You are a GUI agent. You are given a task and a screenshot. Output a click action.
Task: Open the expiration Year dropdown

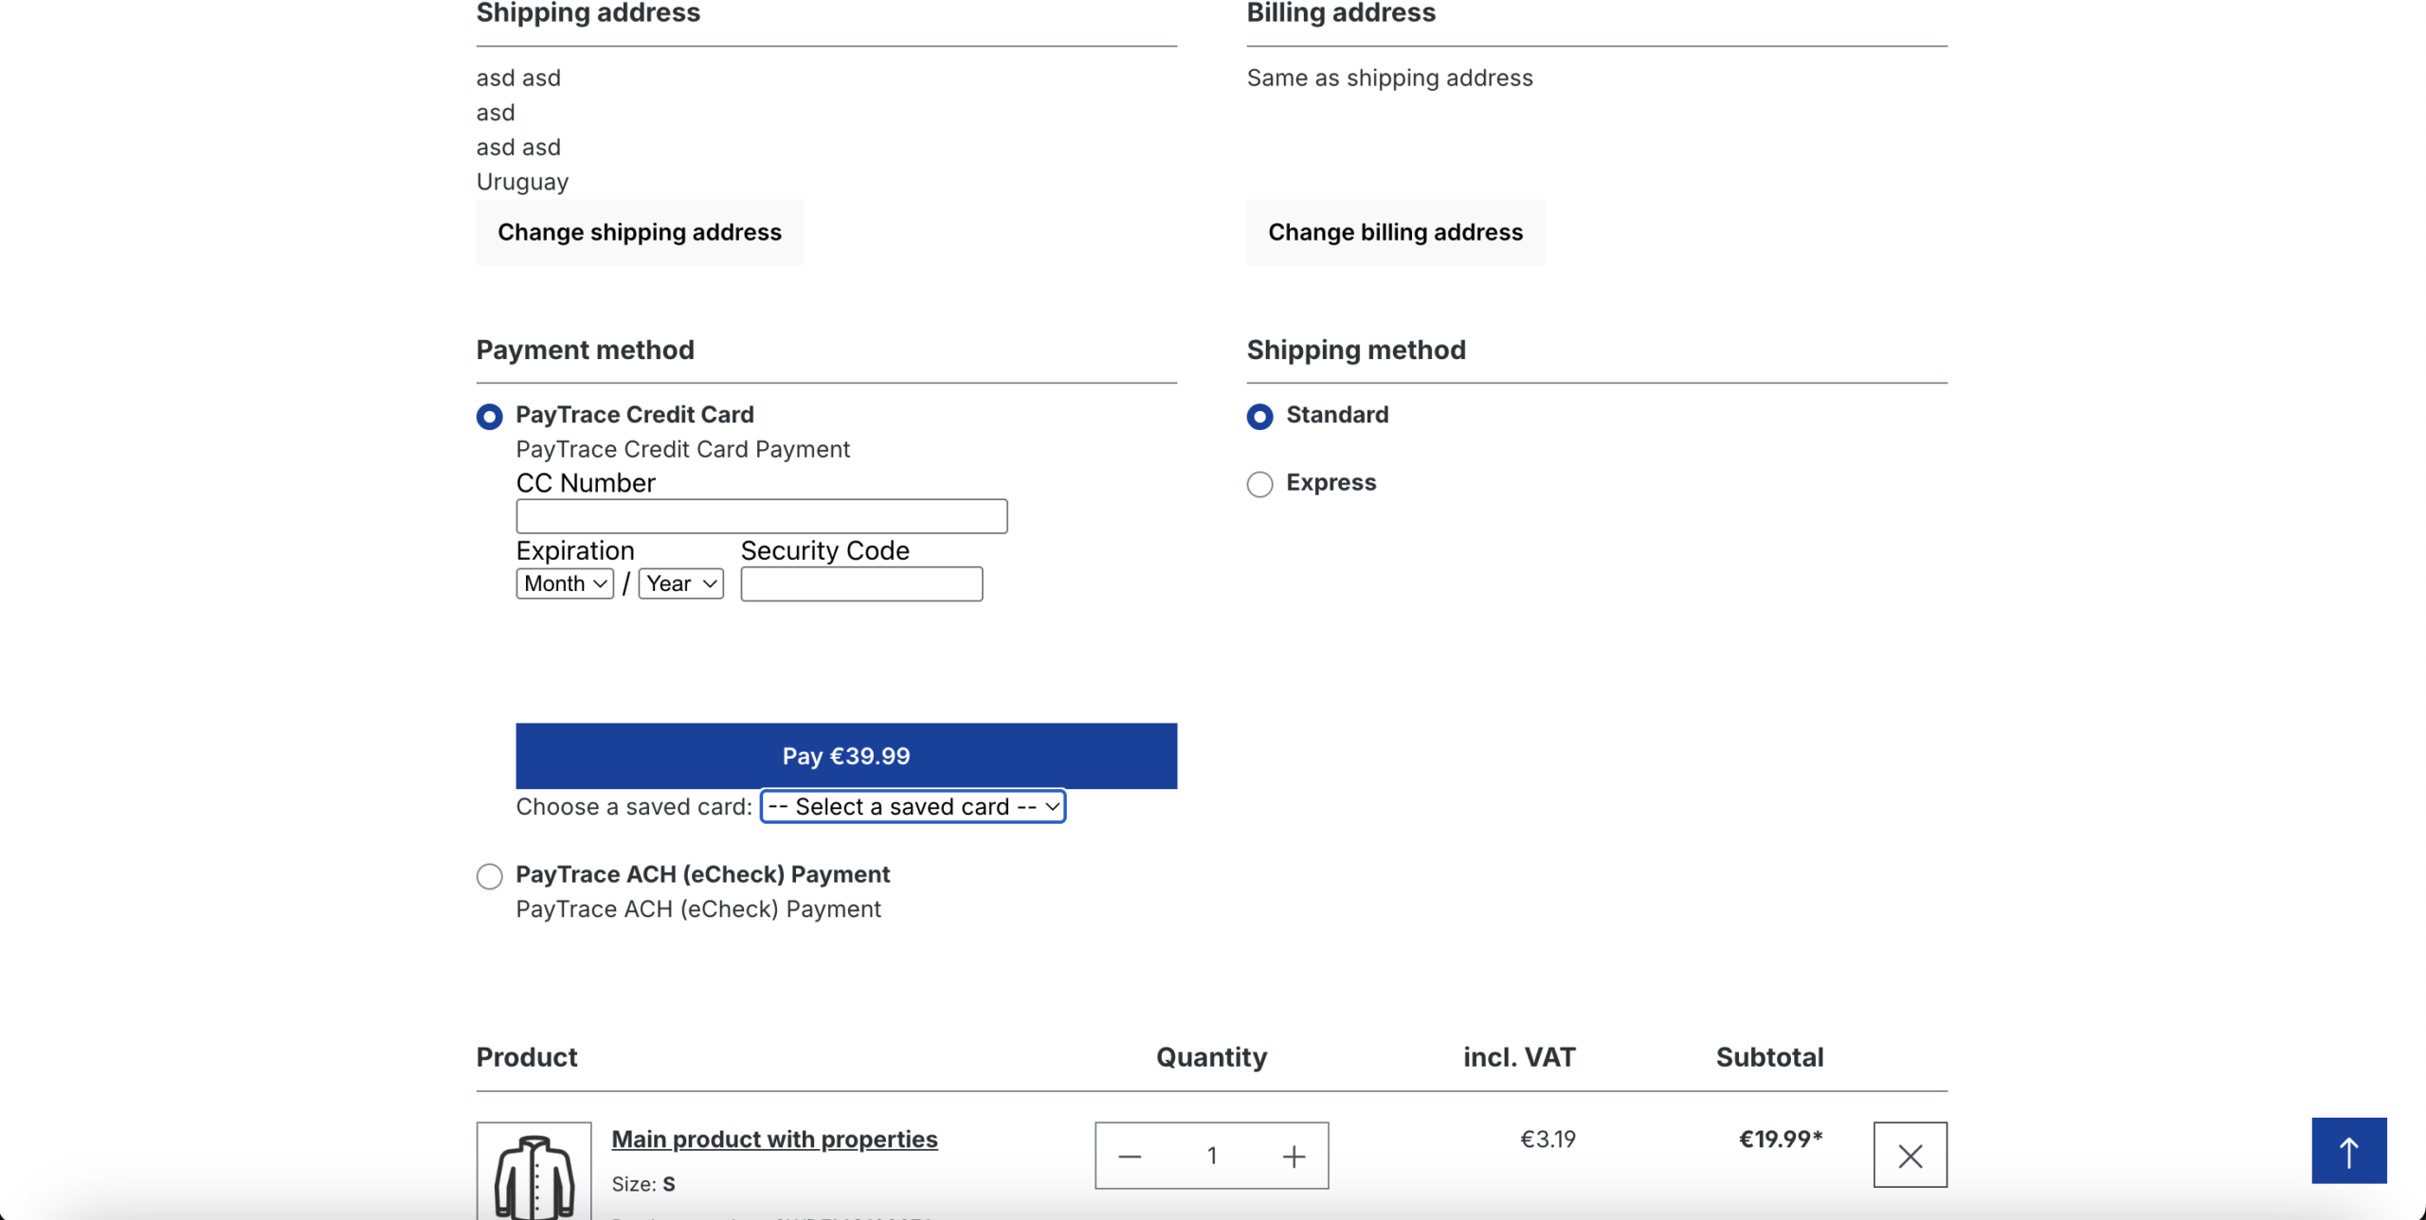(680, 583)
